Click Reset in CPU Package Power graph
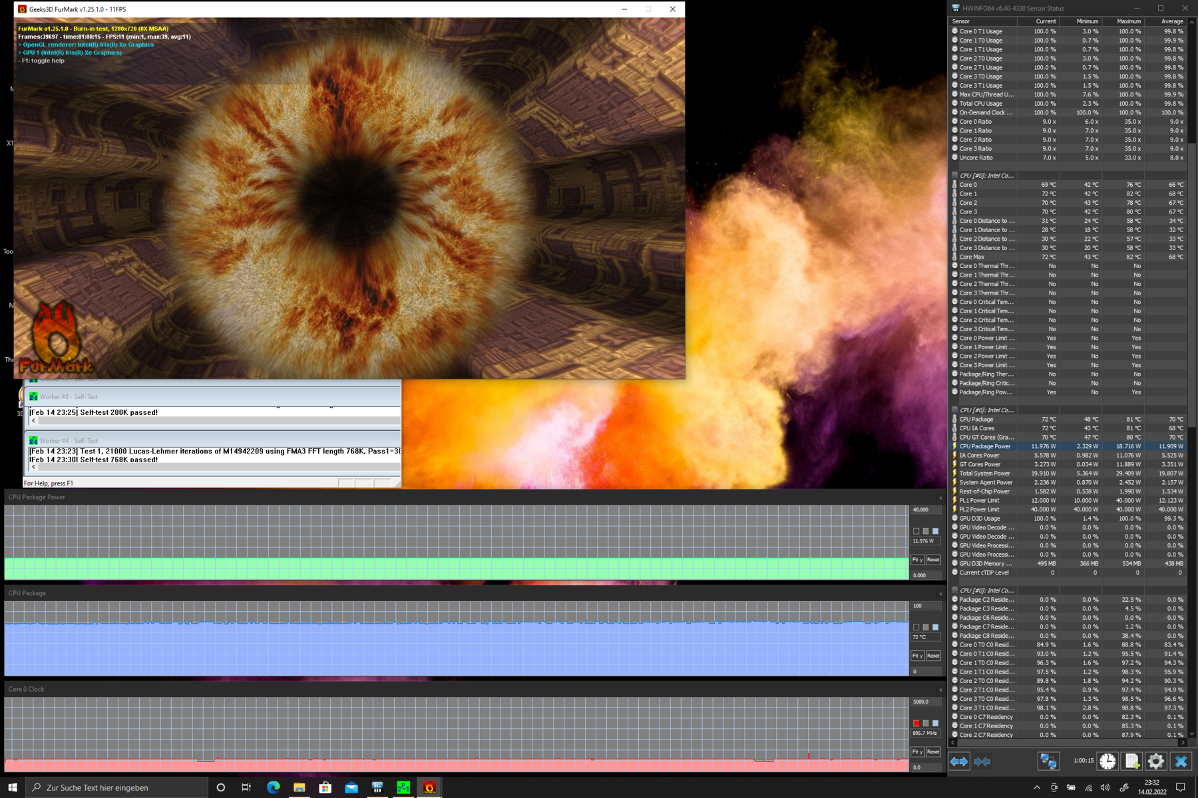 933,560
